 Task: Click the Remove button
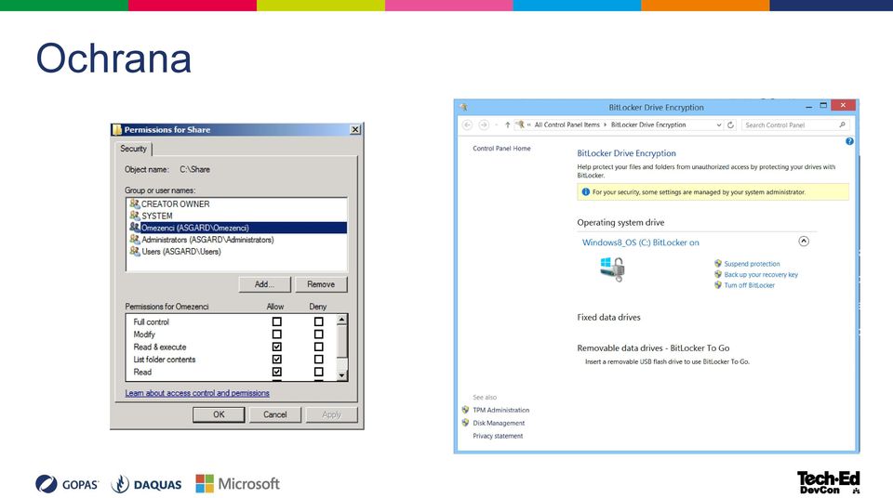coord(321,284)
